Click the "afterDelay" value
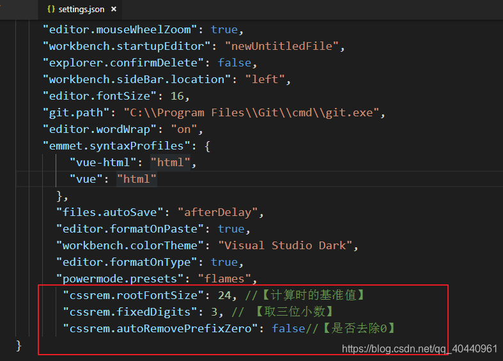Viewport: 503px width, 361px height. [217, 213]
